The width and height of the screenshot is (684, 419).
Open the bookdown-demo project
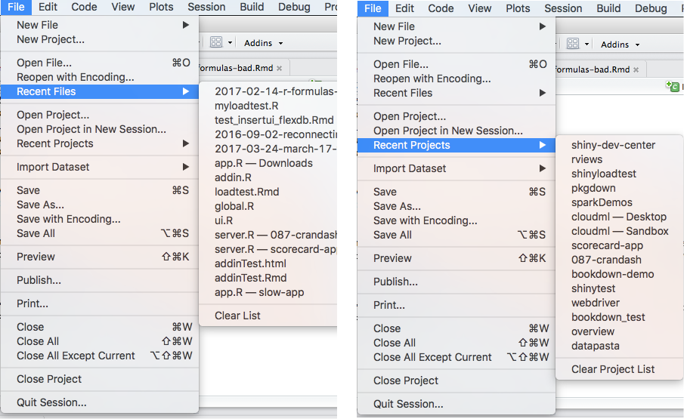pos(612,274)
